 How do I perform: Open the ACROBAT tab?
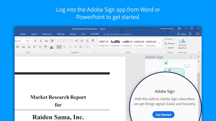tap(95, 34)
